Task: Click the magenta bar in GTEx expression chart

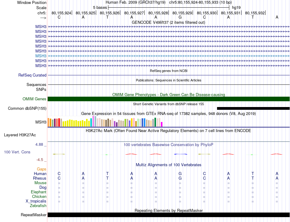Action: [162, 124]
